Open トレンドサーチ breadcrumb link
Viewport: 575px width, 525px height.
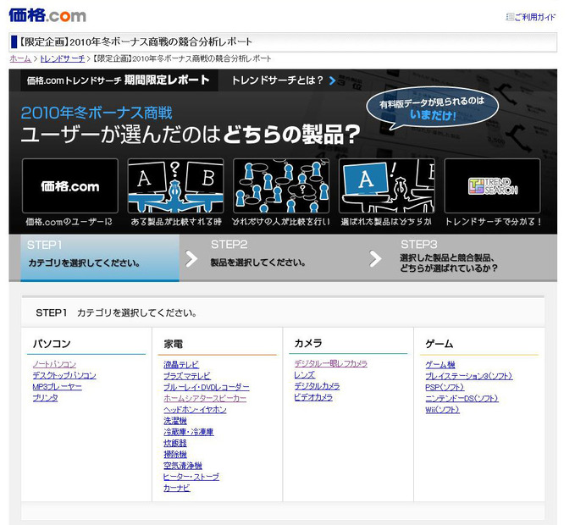tap(63, 58)
